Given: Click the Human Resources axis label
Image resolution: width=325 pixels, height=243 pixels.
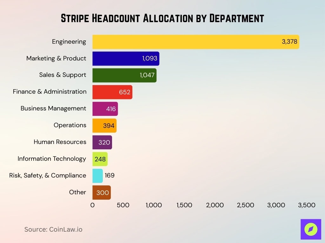Looking at the screenshot, I should click(59, 142).
